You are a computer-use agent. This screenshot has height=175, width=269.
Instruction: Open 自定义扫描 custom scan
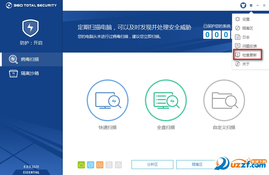(224, 100)
